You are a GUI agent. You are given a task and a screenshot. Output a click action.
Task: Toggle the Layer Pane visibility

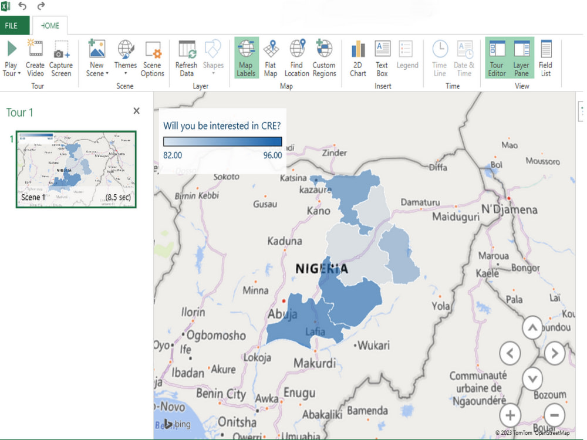click(x=522, y=57)
